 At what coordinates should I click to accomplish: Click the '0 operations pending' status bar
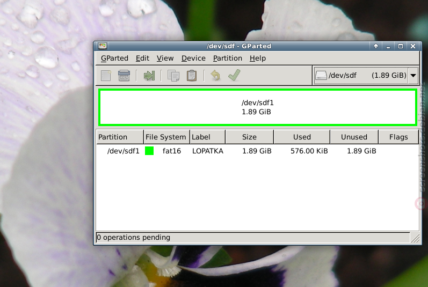pyautogui.click(x=253, y=238)
